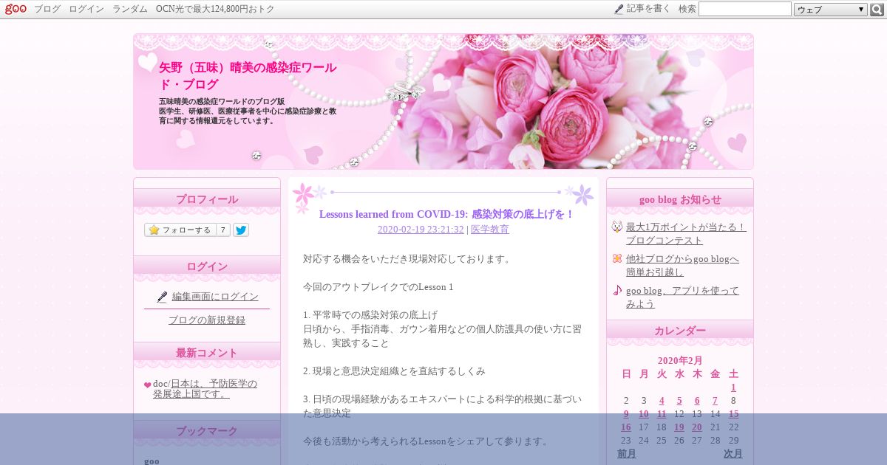Click the star フォローする button
This screenshot has width=887, height=465.
[x=180, y=230]
